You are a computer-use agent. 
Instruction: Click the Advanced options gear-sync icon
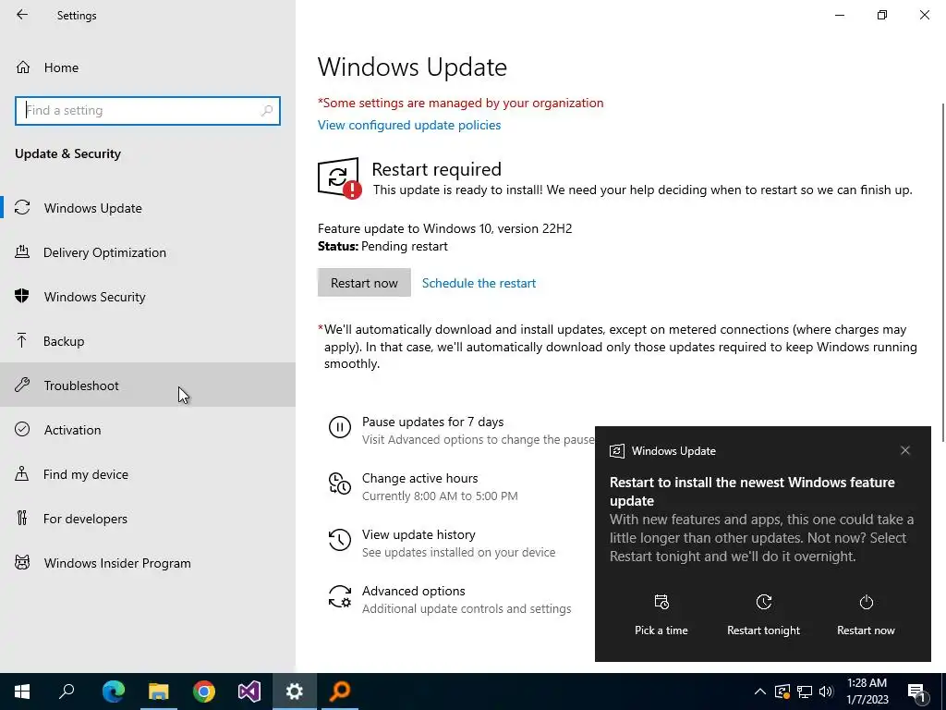pos(340,596)
